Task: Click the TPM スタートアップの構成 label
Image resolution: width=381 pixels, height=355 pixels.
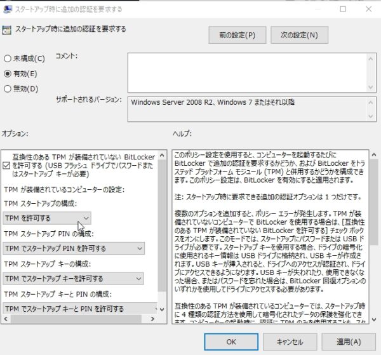Action: click(x=41, y=203)
